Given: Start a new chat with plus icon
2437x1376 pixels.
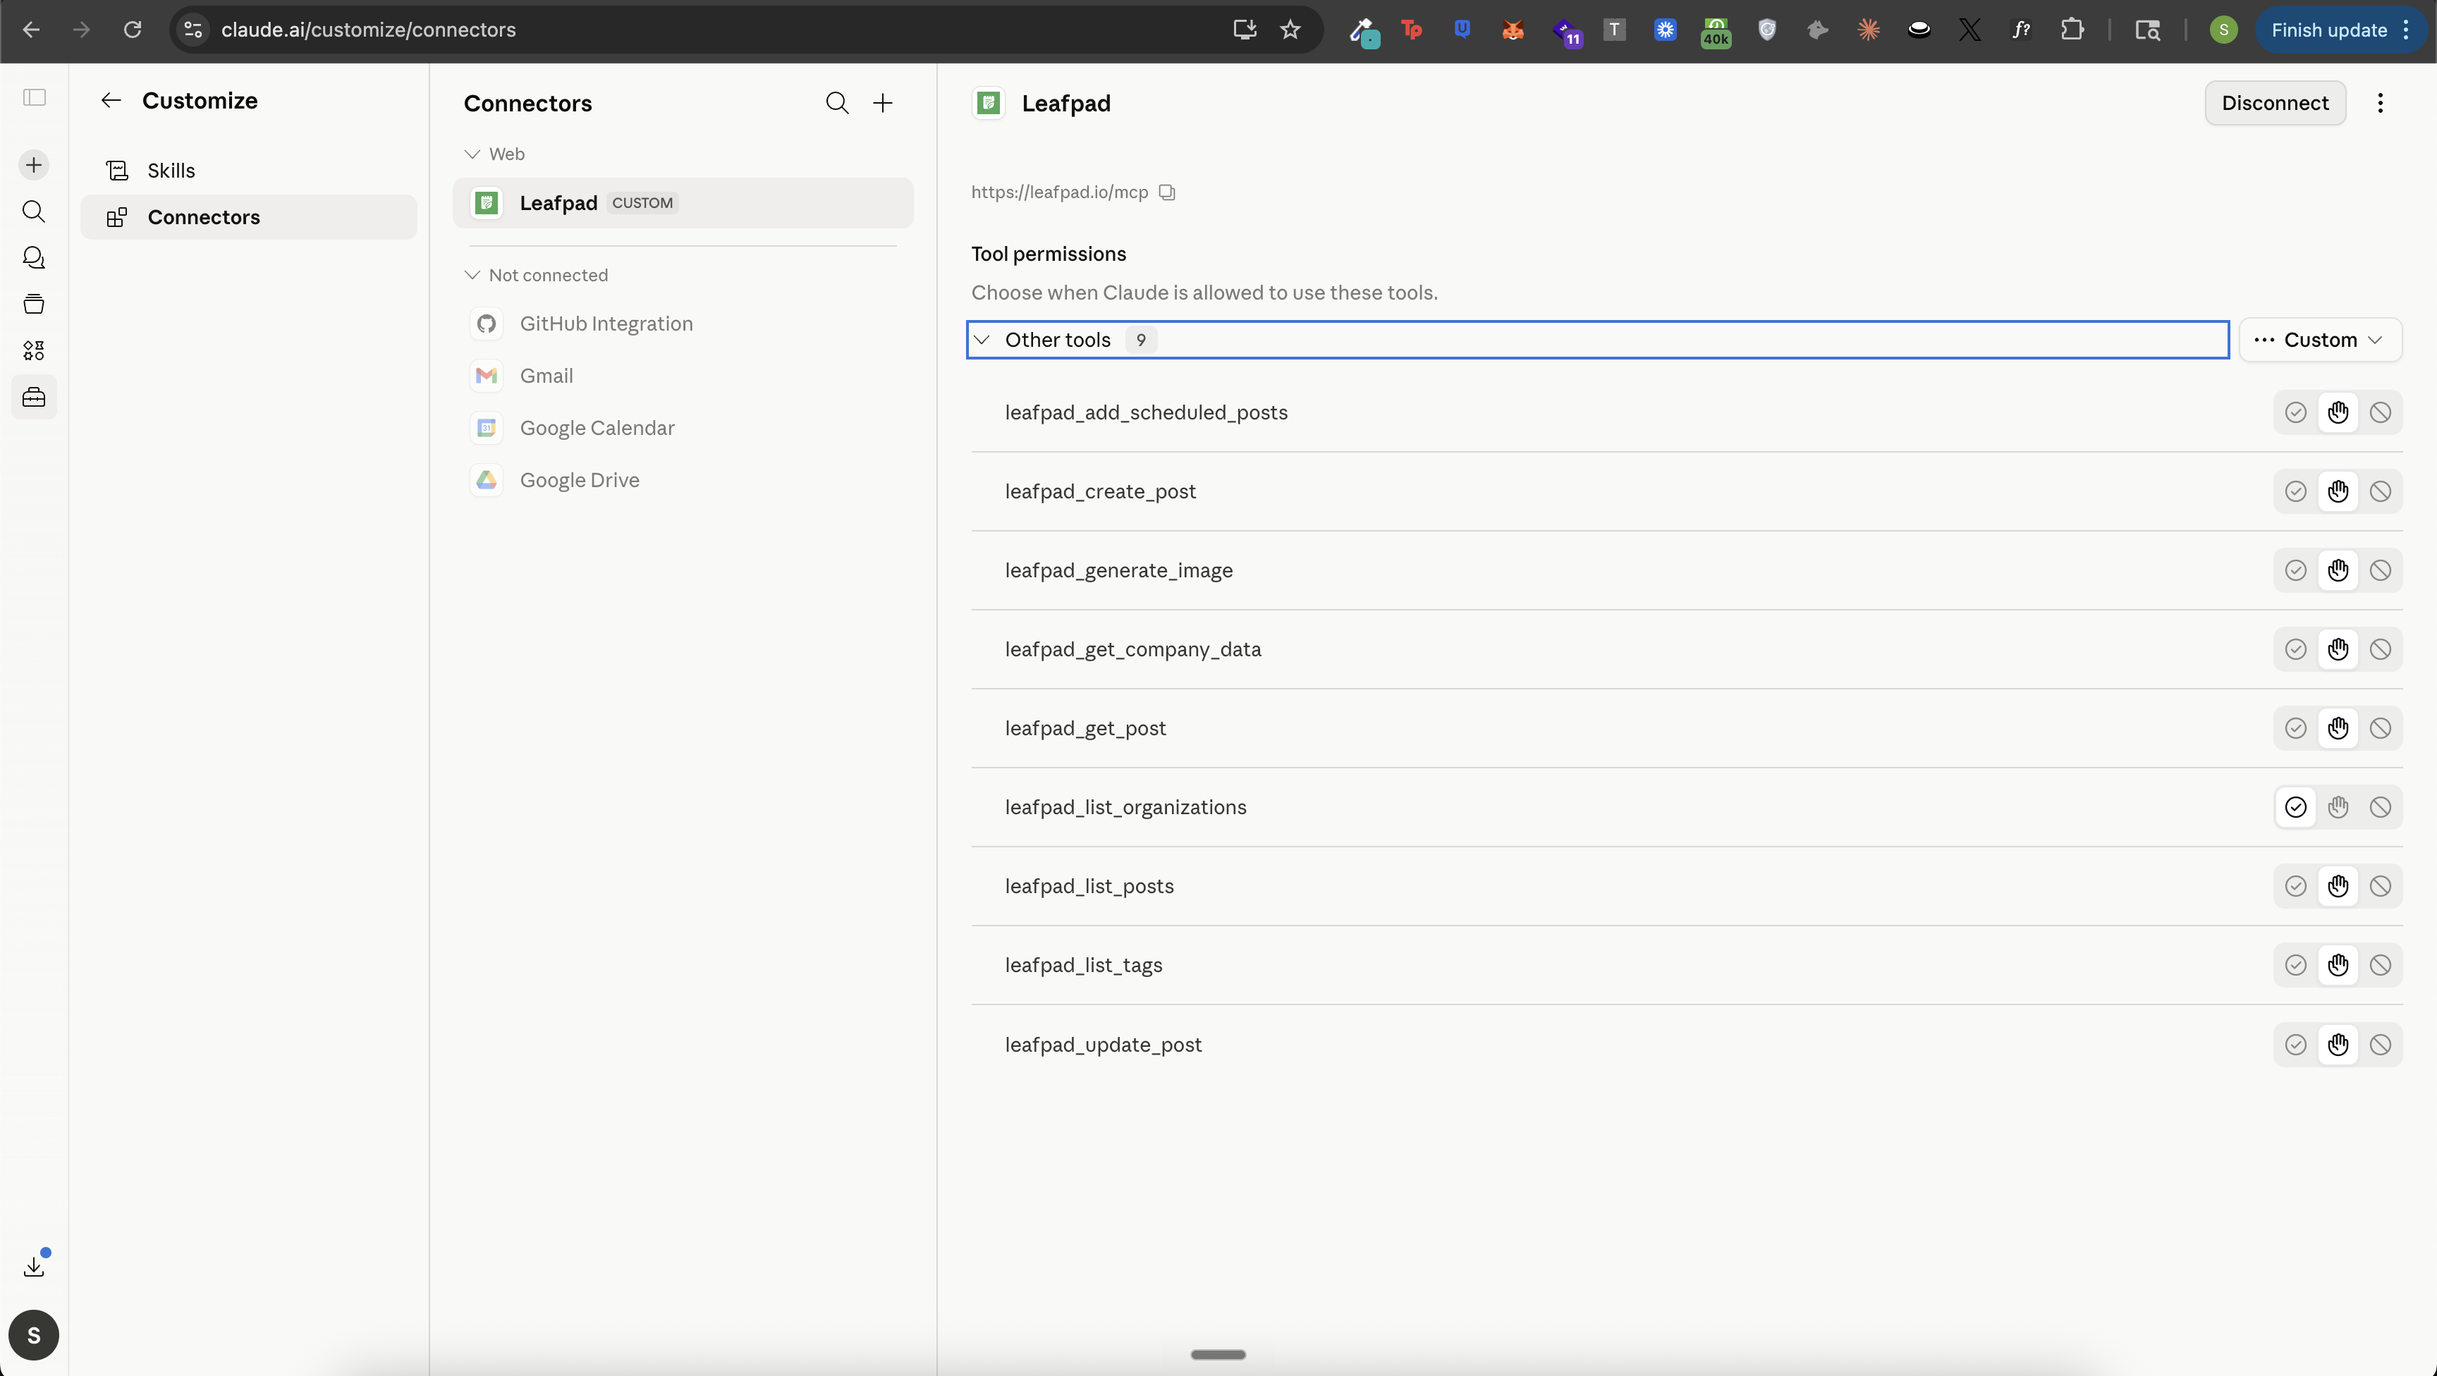Looking at the screenshot, I should 34,166.
